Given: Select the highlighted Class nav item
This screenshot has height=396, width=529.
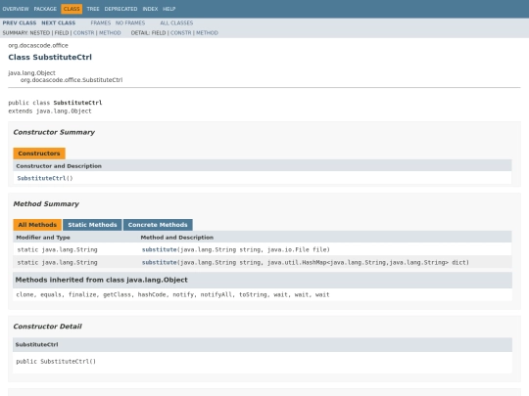Looking at the screenshot, I should (72, 9).
